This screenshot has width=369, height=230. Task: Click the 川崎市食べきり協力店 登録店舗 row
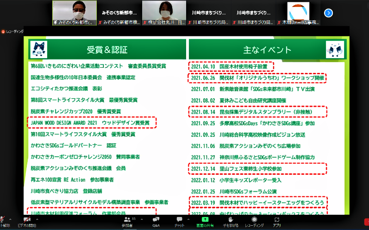tap(67, 191)
